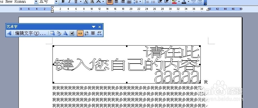
Task: Open the Format WordArt dialog icon
Action: click(x=59, y=33)
